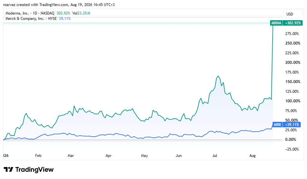Click the 1D interval label

(x=35, y=13)
